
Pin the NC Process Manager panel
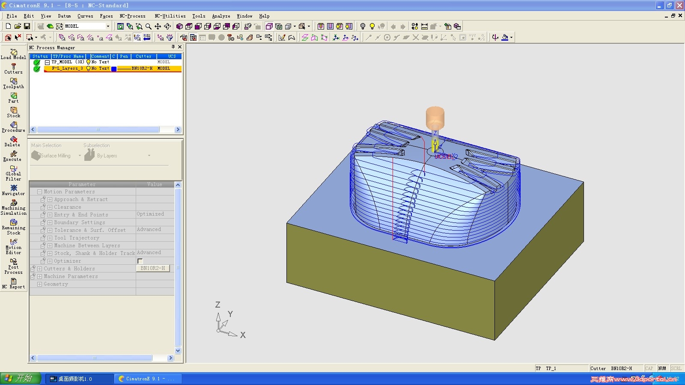pos(173,47)
